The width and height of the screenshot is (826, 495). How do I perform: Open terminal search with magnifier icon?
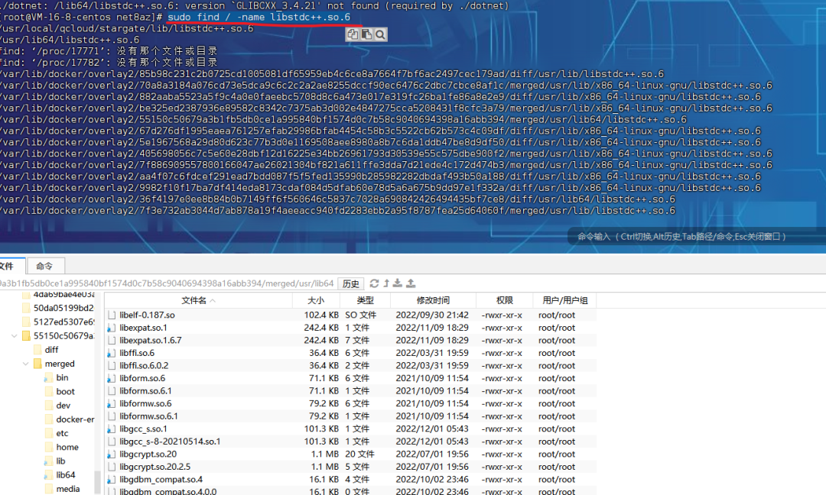pos(380,34)
